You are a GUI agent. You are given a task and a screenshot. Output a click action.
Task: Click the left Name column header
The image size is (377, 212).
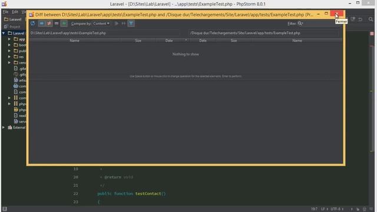75,41
